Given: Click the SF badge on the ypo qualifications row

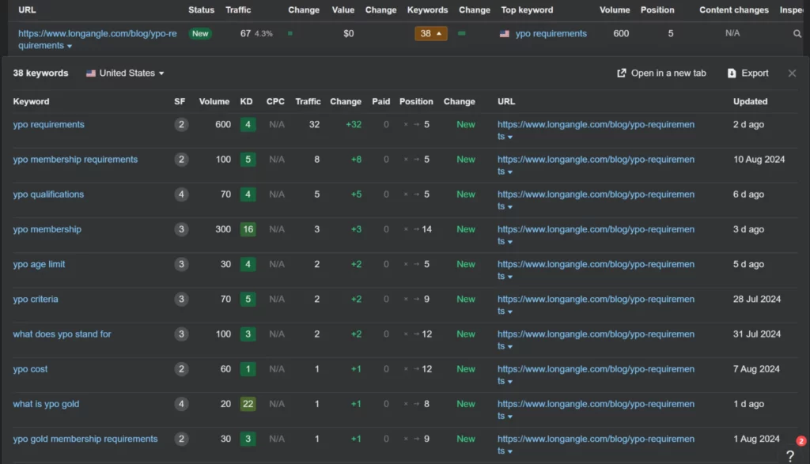Looking at the screenshot, I should pyautogui.click(x=180, y=194).
